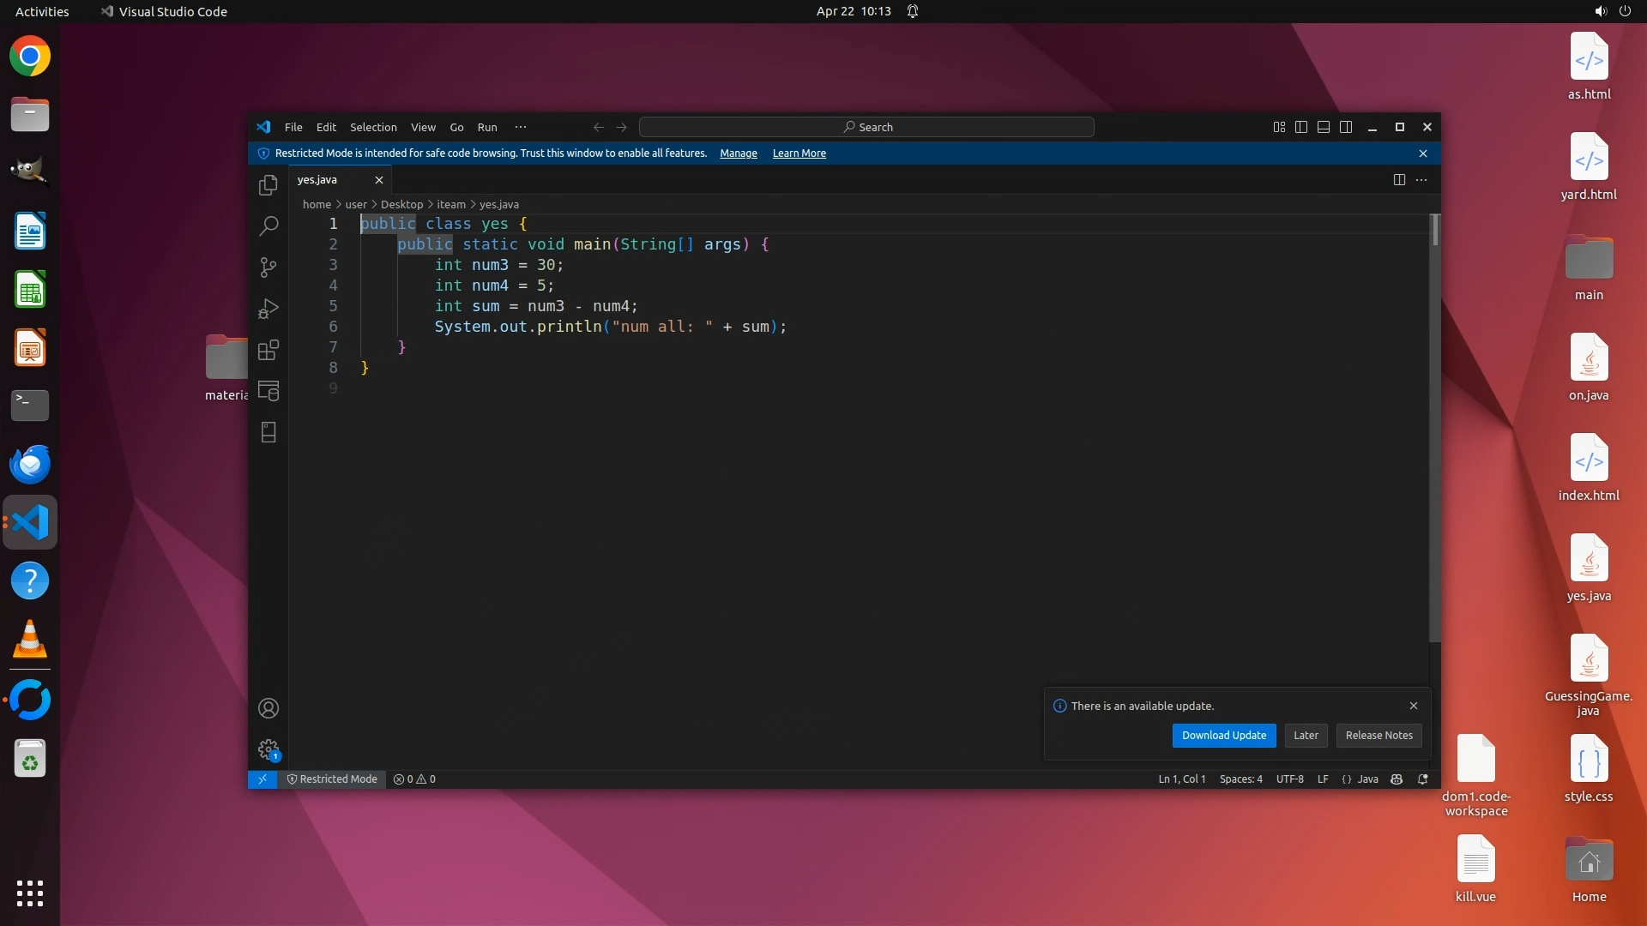The height and width of the screenshot is (926, 1647).
Task: Open the Run and Debug view
Action: (268, 309)
